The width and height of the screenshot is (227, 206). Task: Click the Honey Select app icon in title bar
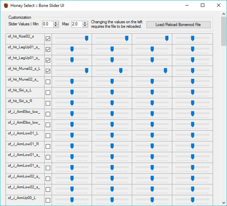click(x=6, y=5)
